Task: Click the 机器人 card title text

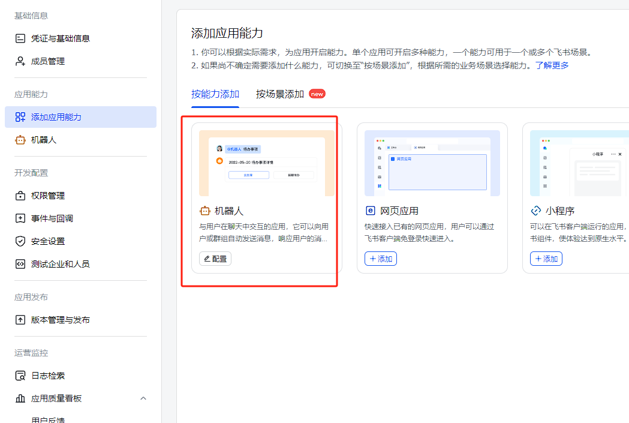Action: (x=229, y=211)
